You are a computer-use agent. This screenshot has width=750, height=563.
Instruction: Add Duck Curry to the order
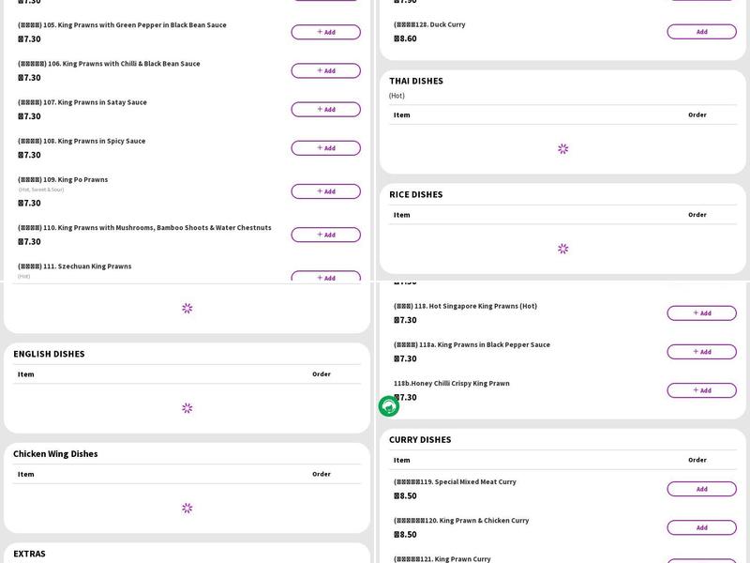pos(701,32)
